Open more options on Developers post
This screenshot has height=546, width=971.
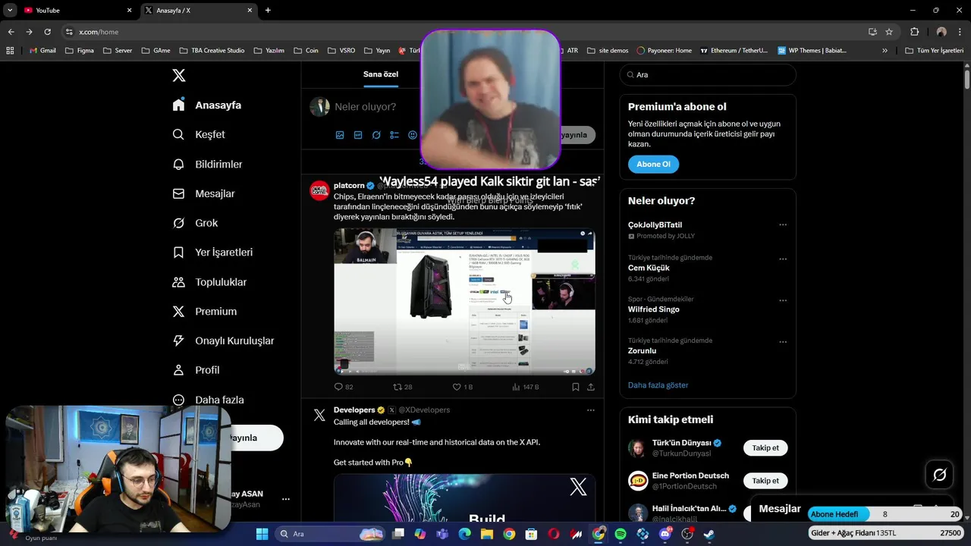pyautogui.click(x=590, y=410)
